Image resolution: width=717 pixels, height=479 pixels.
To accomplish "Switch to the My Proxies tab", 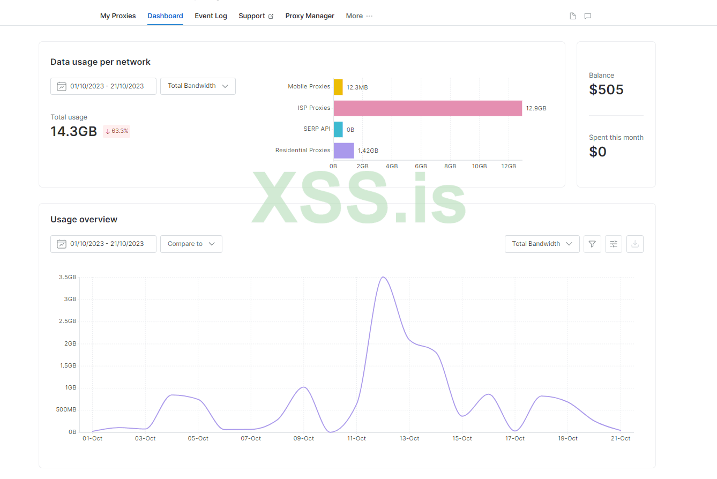I will 118,16.
